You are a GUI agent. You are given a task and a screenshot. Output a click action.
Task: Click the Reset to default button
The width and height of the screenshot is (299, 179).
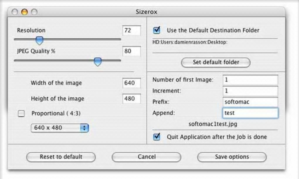[x=61, y=157]
